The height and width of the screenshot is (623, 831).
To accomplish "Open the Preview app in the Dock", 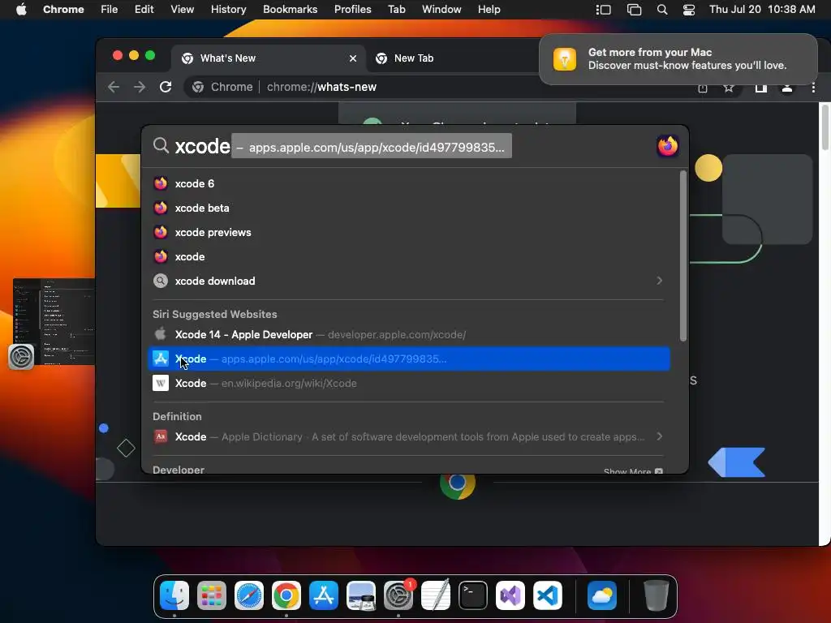I will (361, 595).
